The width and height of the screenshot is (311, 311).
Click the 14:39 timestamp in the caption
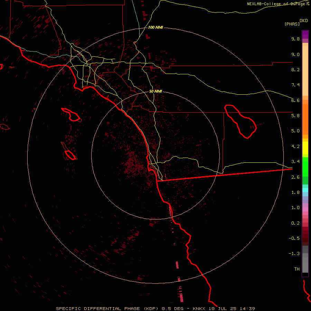pyautogui.click(x=247, y=309)
